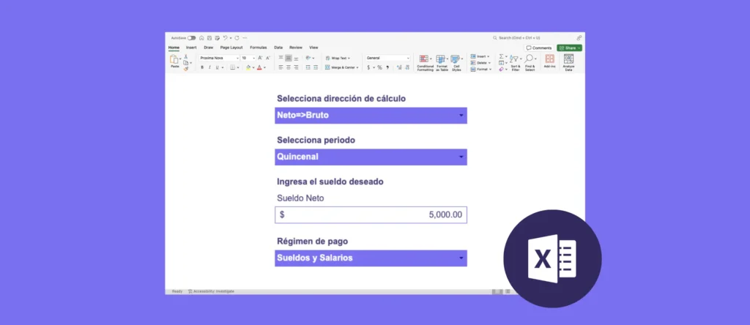The height and width of the screenshot is (325, 750).
Task: Toggle the AutoSave switch
Action: pyautogui.click(x=192, y=38)
